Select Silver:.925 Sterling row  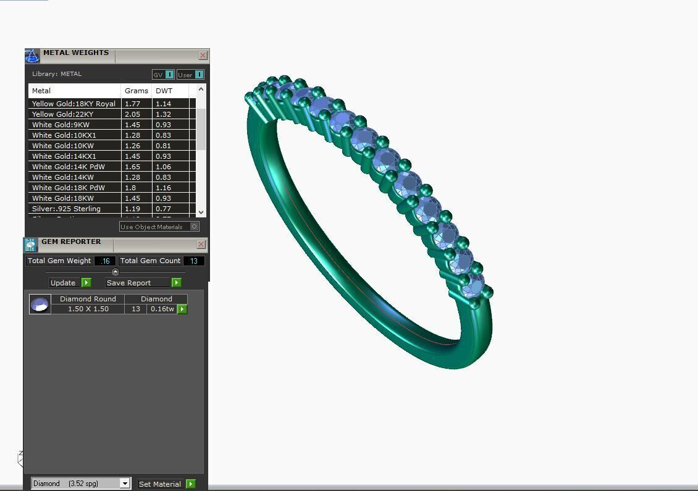click(x=112, y=209)
